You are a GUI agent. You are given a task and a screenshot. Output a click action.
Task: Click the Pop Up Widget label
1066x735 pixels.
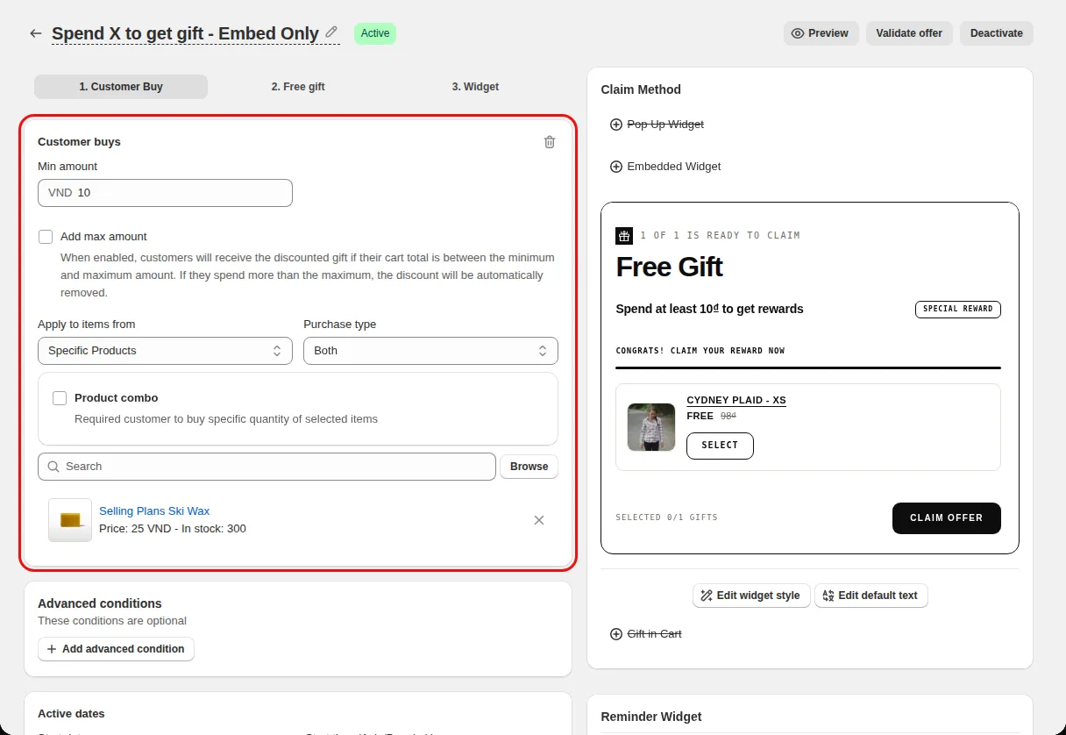[x=665, y=125]
